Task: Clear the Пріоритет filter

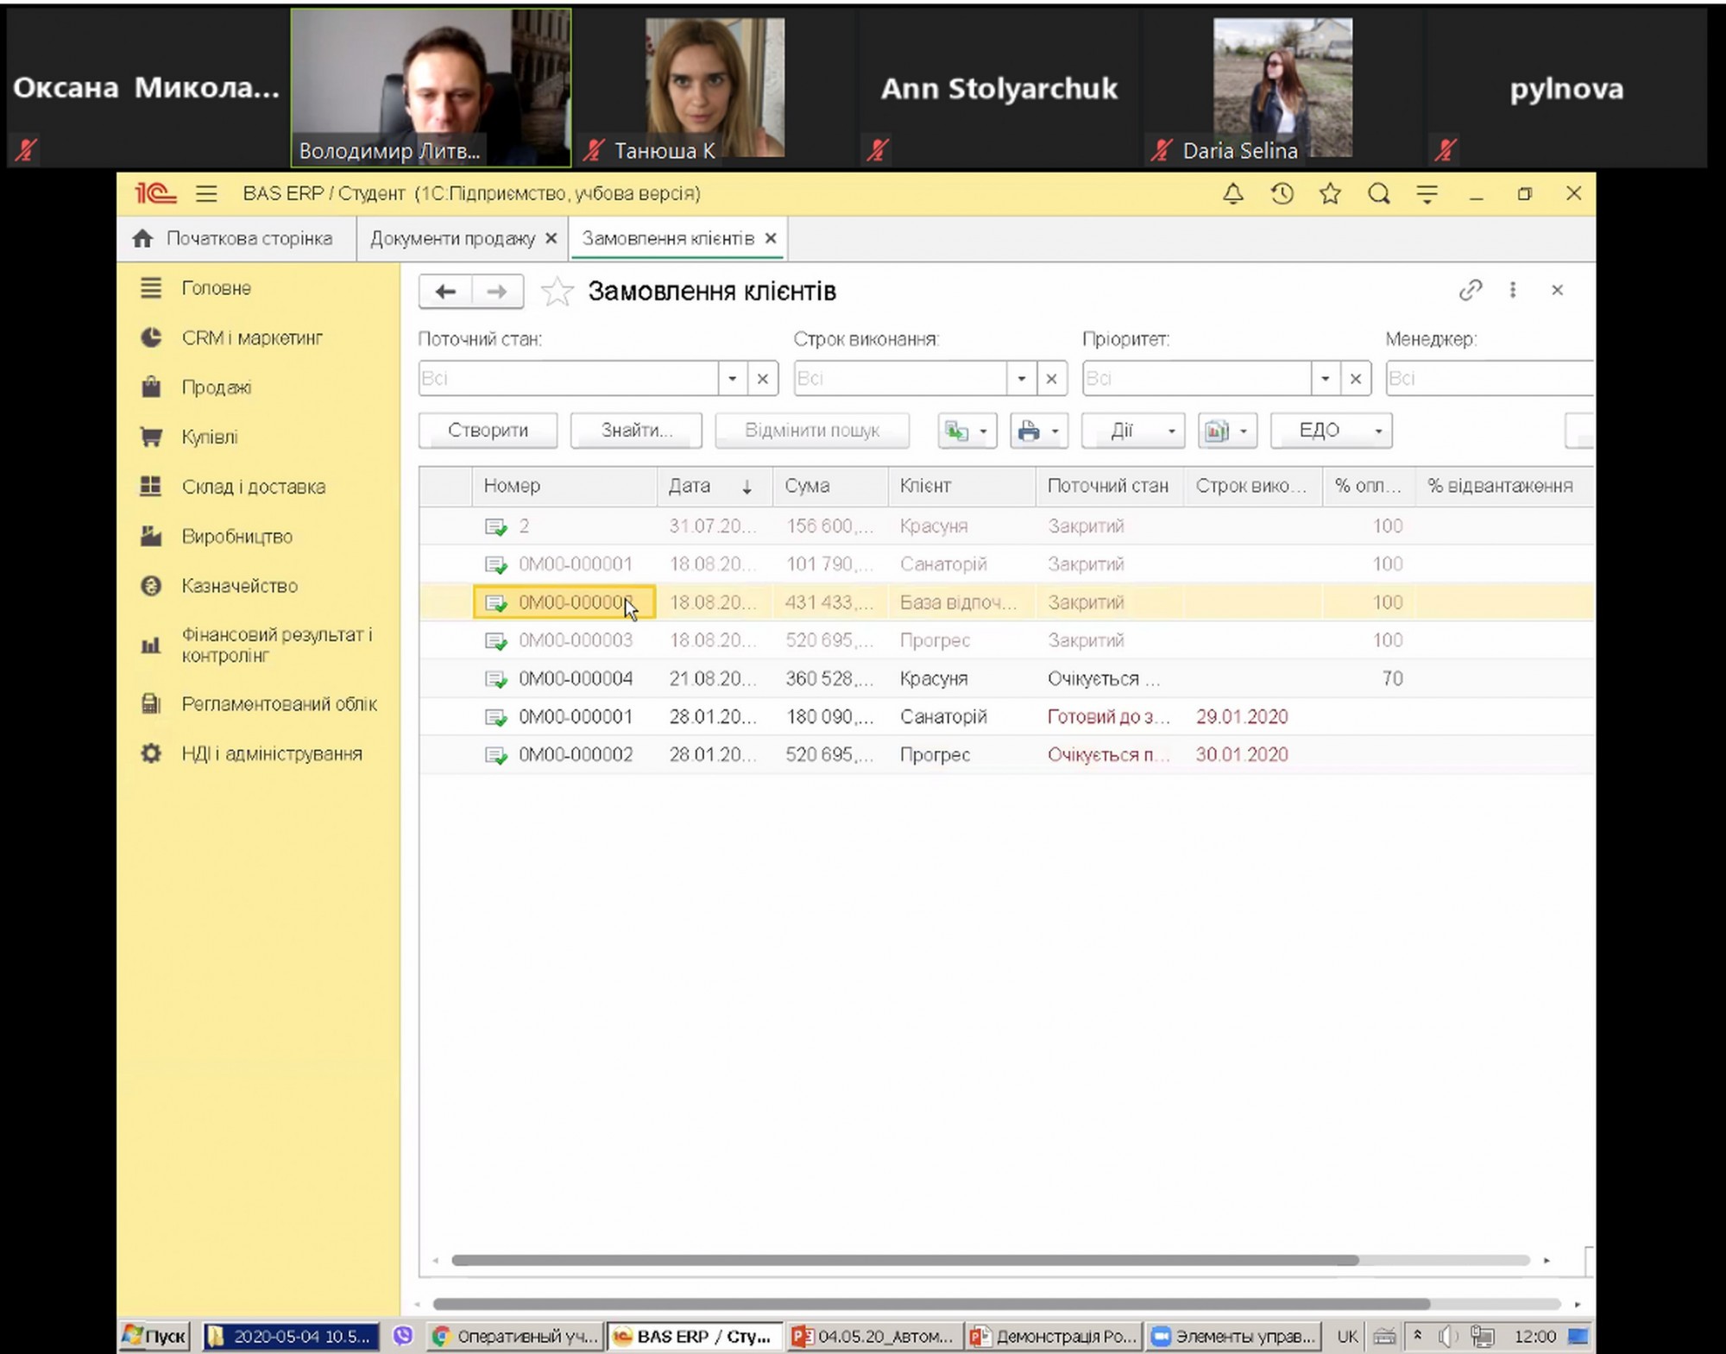Action: [1356, 378]
